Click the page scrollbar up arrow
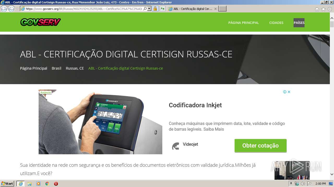 click(x=332, y=18)
